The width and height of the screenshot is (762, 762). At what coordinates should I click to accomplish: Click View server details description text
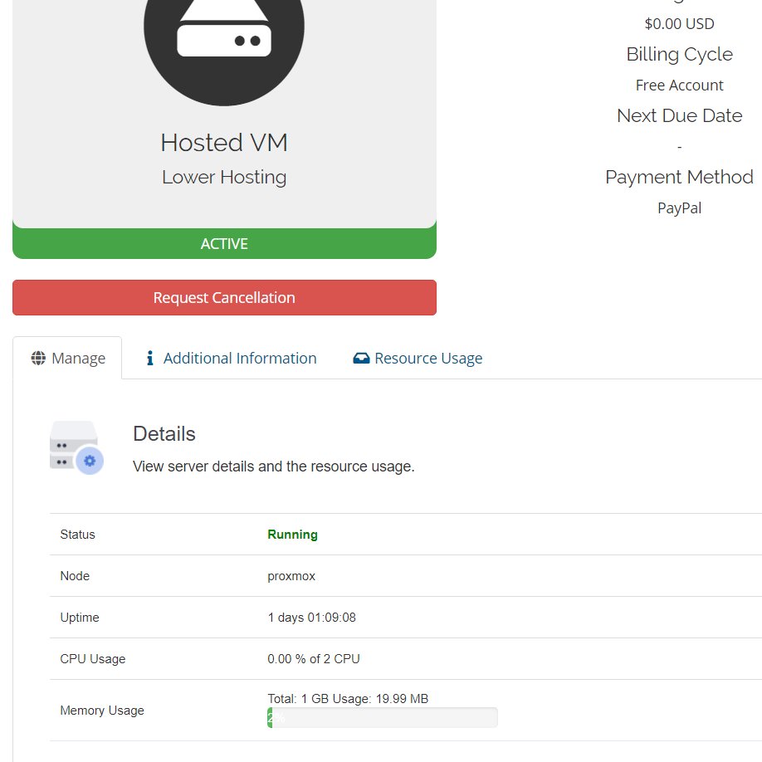click(274, 466)
